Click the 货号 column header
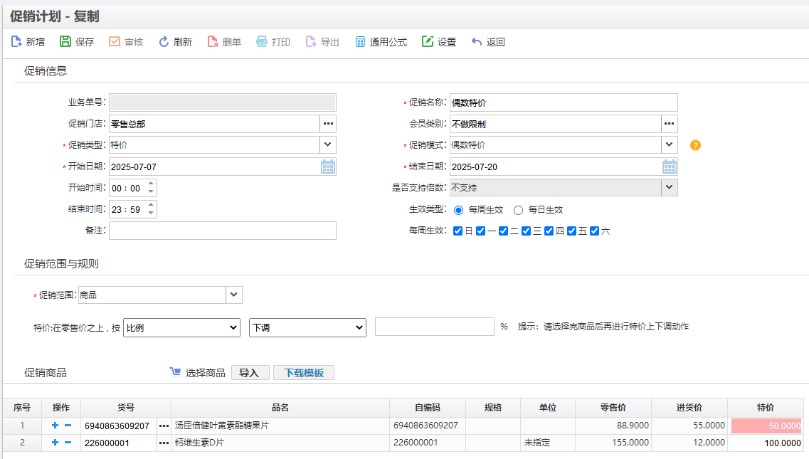Screen dimensions: 809x459 pyautogui.click(x=126, y=408)
